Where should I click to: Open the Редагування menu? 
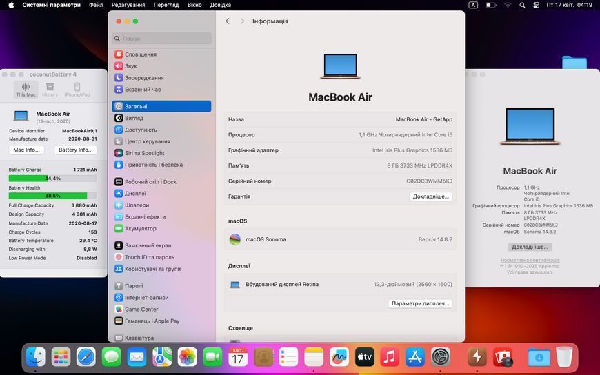pyautogui.click(x=128, y=5)
